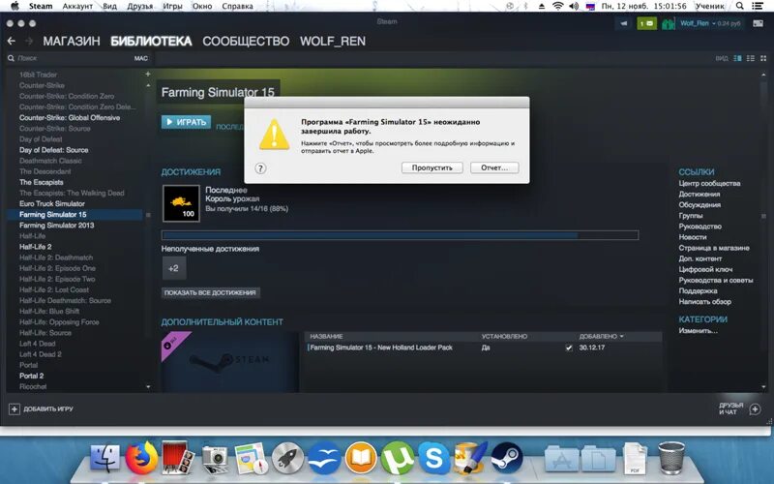Launch Firefox from the Dock
Image resolution: width=774 pixels, height=484 pixels.
tap(141, 457)
